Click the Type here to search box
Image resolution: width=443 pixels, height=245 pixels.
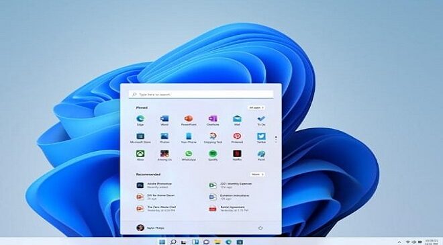click(x=201, y=95)
